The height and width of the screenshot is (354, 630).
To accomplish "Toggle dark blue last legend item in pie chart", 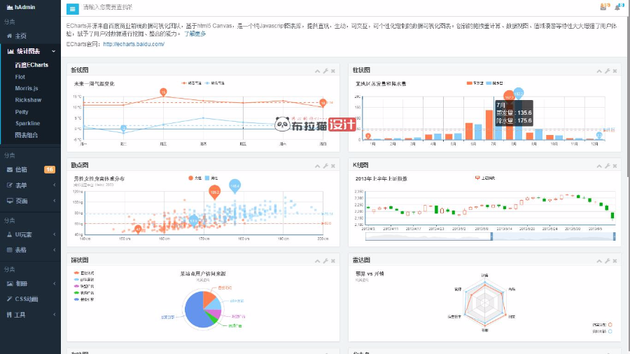I will point(85,299).
